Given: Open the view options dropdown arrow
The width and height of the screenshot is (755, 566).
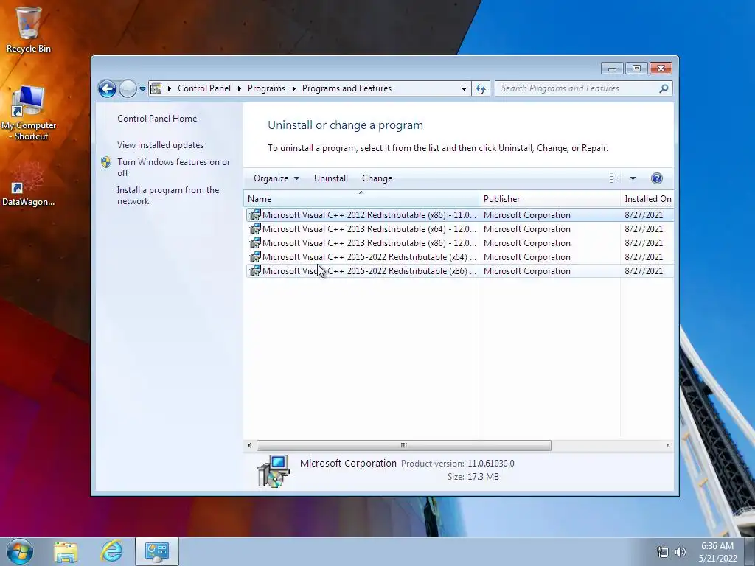Looking at the screenshot, I should [633, 178].
